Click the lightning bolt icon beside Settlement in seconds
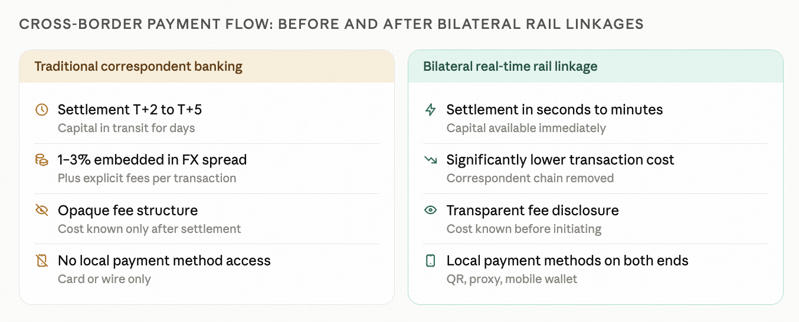The image size is (799, 322). (431, 110)
